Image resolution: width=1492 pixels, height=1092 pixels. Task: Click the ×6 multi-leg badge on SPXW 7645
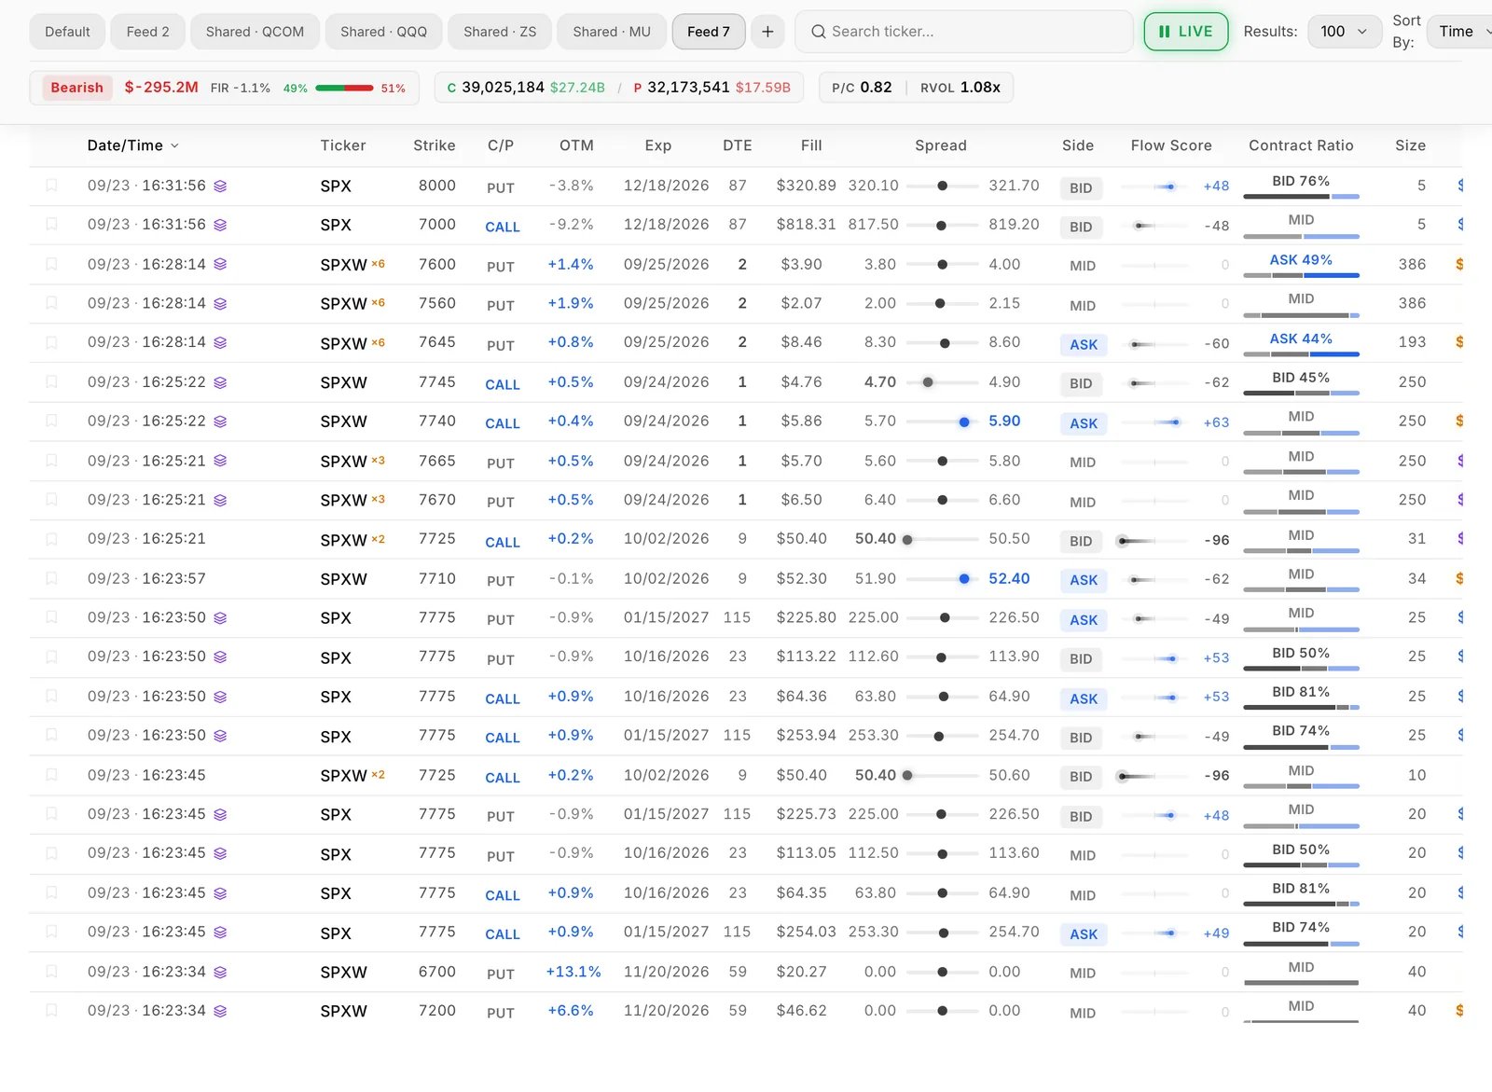(x=379, y=342)
